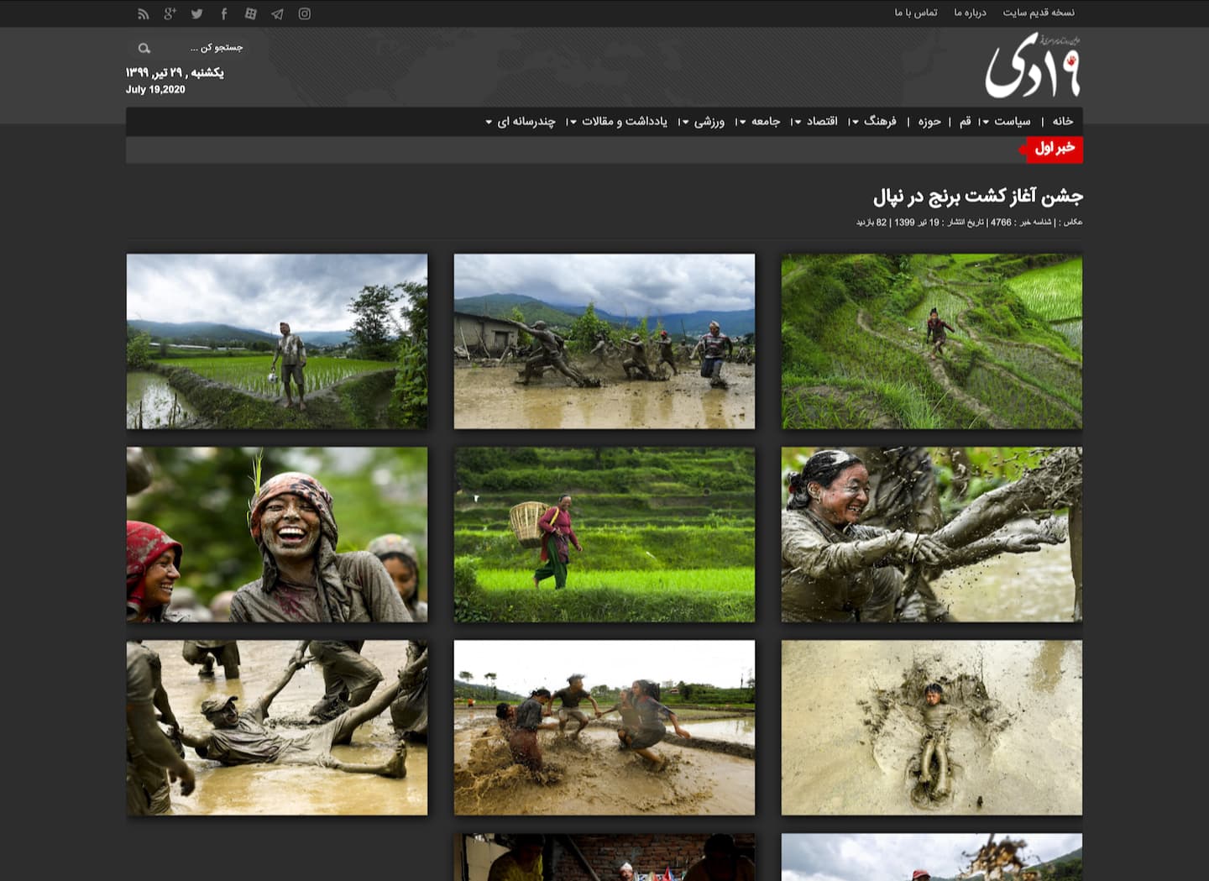This screenshot has width=1209, height=881.
Task: Click the search magnifier icon
Action: pos(144,49)
